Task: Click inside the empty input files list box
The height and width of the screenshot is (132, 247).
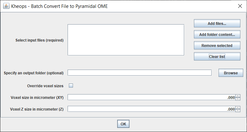Action: 126,40
